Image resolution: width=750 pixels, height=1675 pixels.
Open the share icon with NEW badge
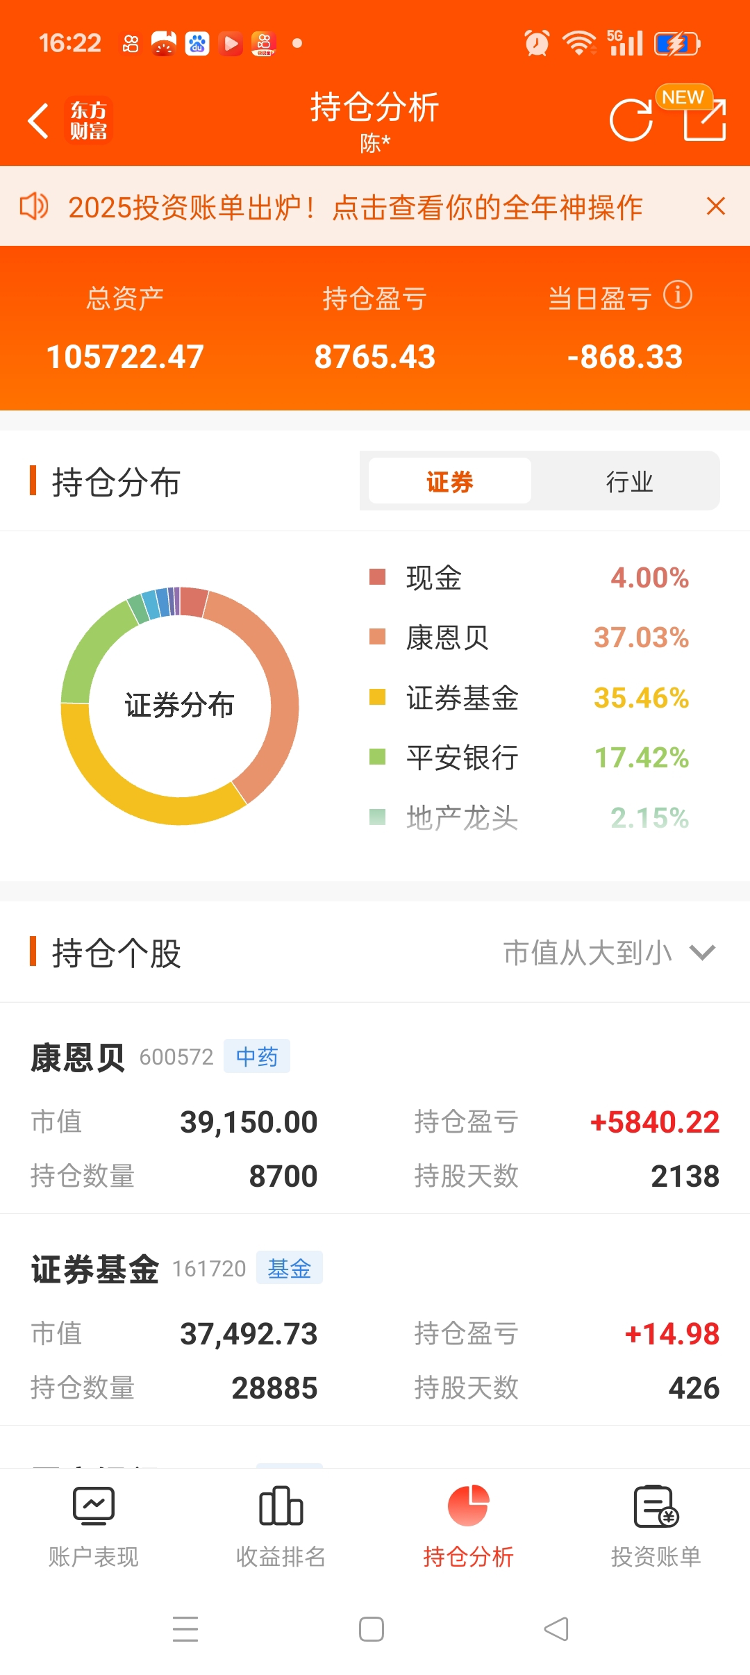click(703, 119)
